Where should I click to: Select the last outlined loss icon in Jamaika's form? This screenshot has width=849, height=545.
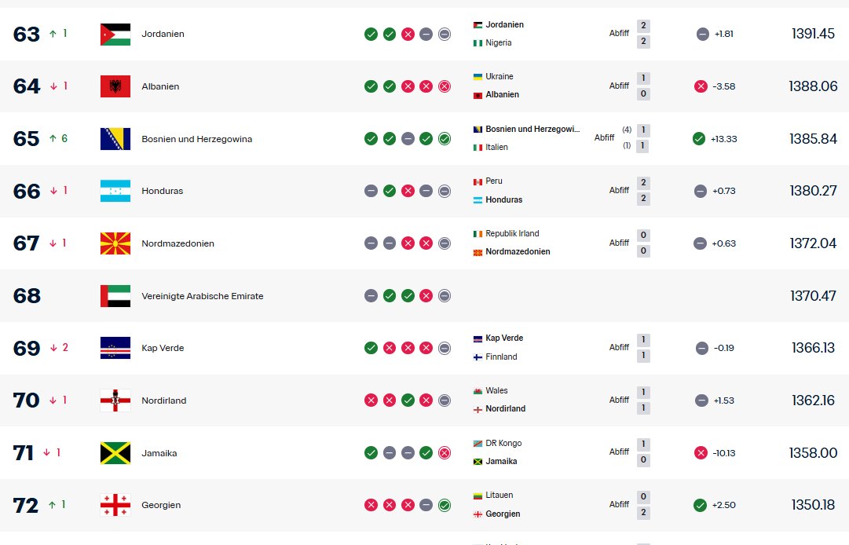click(444, 452)
